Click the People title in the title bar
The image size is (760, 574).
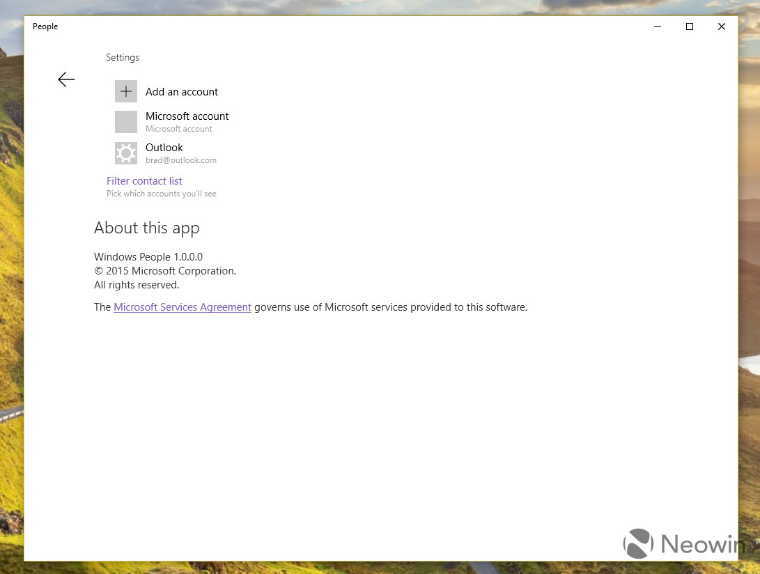(45, 26)
